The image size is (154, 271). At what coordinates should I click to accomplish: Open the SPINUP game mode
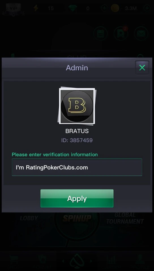click(77, 218)
